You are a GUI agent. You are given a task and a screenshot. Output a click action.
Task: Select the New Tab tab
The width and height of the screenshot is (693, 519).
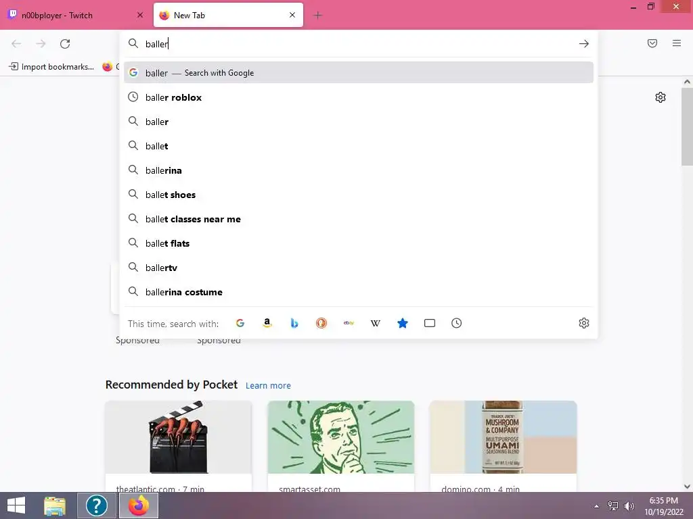coord(229,15)
